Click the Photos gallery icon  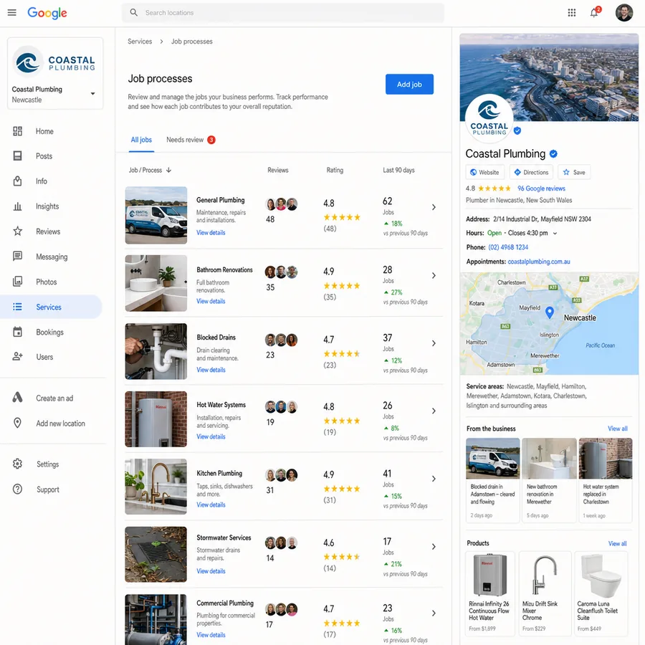click(17, 282)
